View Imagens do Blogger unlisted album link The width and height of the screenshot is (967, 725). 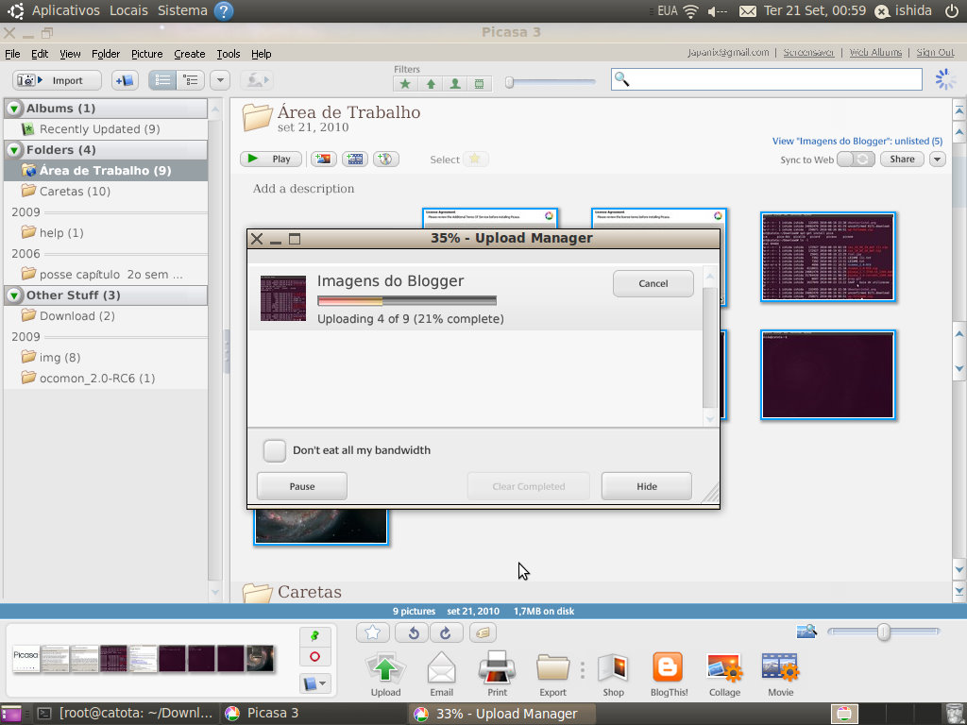857,142
